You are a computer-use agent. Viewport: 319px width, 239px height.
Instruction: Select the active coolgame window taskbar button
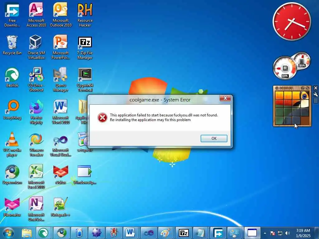point(253,233)
